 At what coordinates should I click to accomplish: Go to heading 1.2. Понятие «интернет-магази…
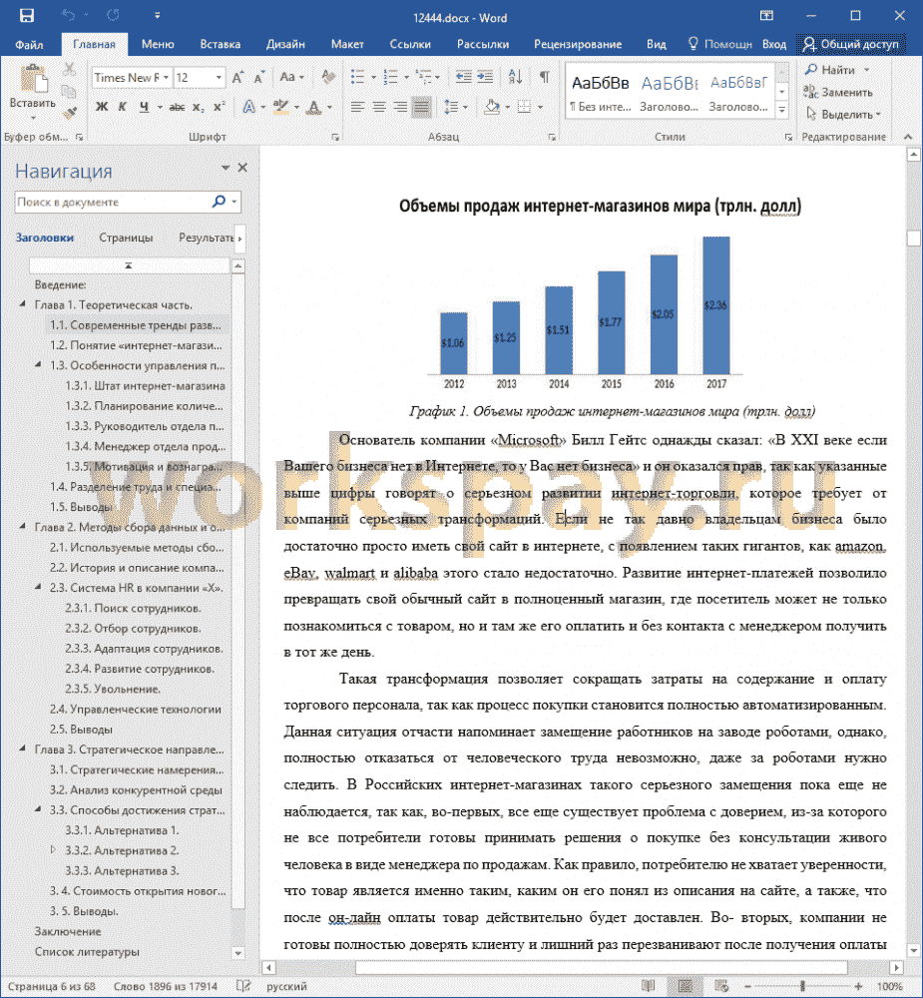click(136, 345)
